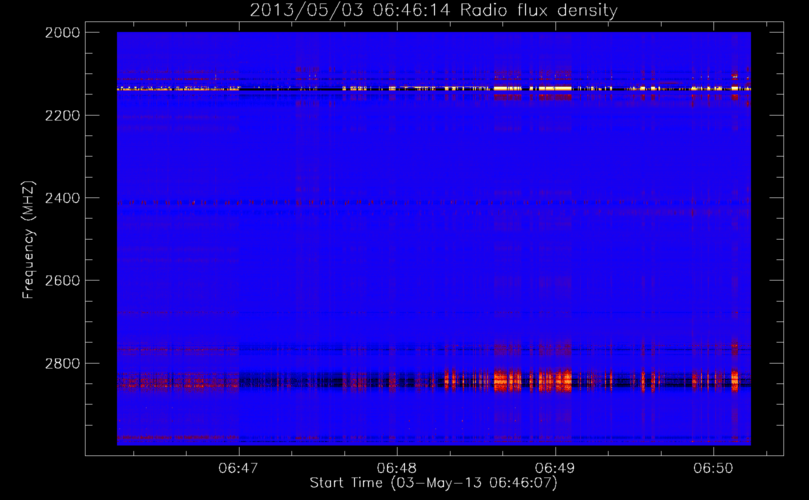Click the 2200 frequency axis label
This screenshot has width=809, height=500.
pyautogui.click(x=62, y=115)
